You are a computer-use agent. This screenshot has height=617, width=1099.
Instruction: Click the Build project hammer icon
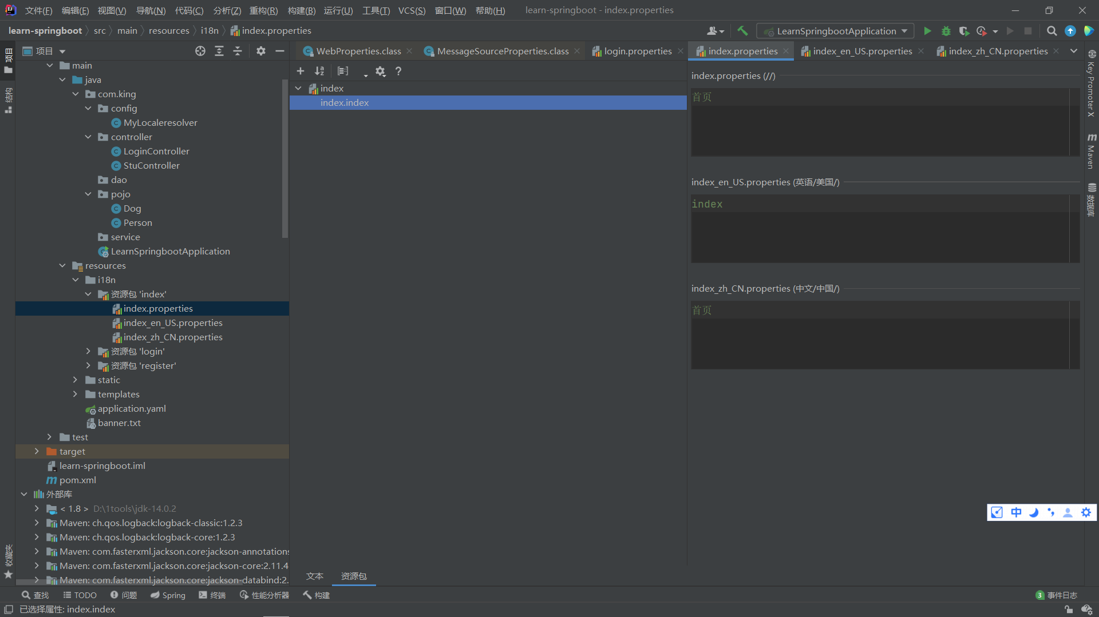(x=742, y=31)
